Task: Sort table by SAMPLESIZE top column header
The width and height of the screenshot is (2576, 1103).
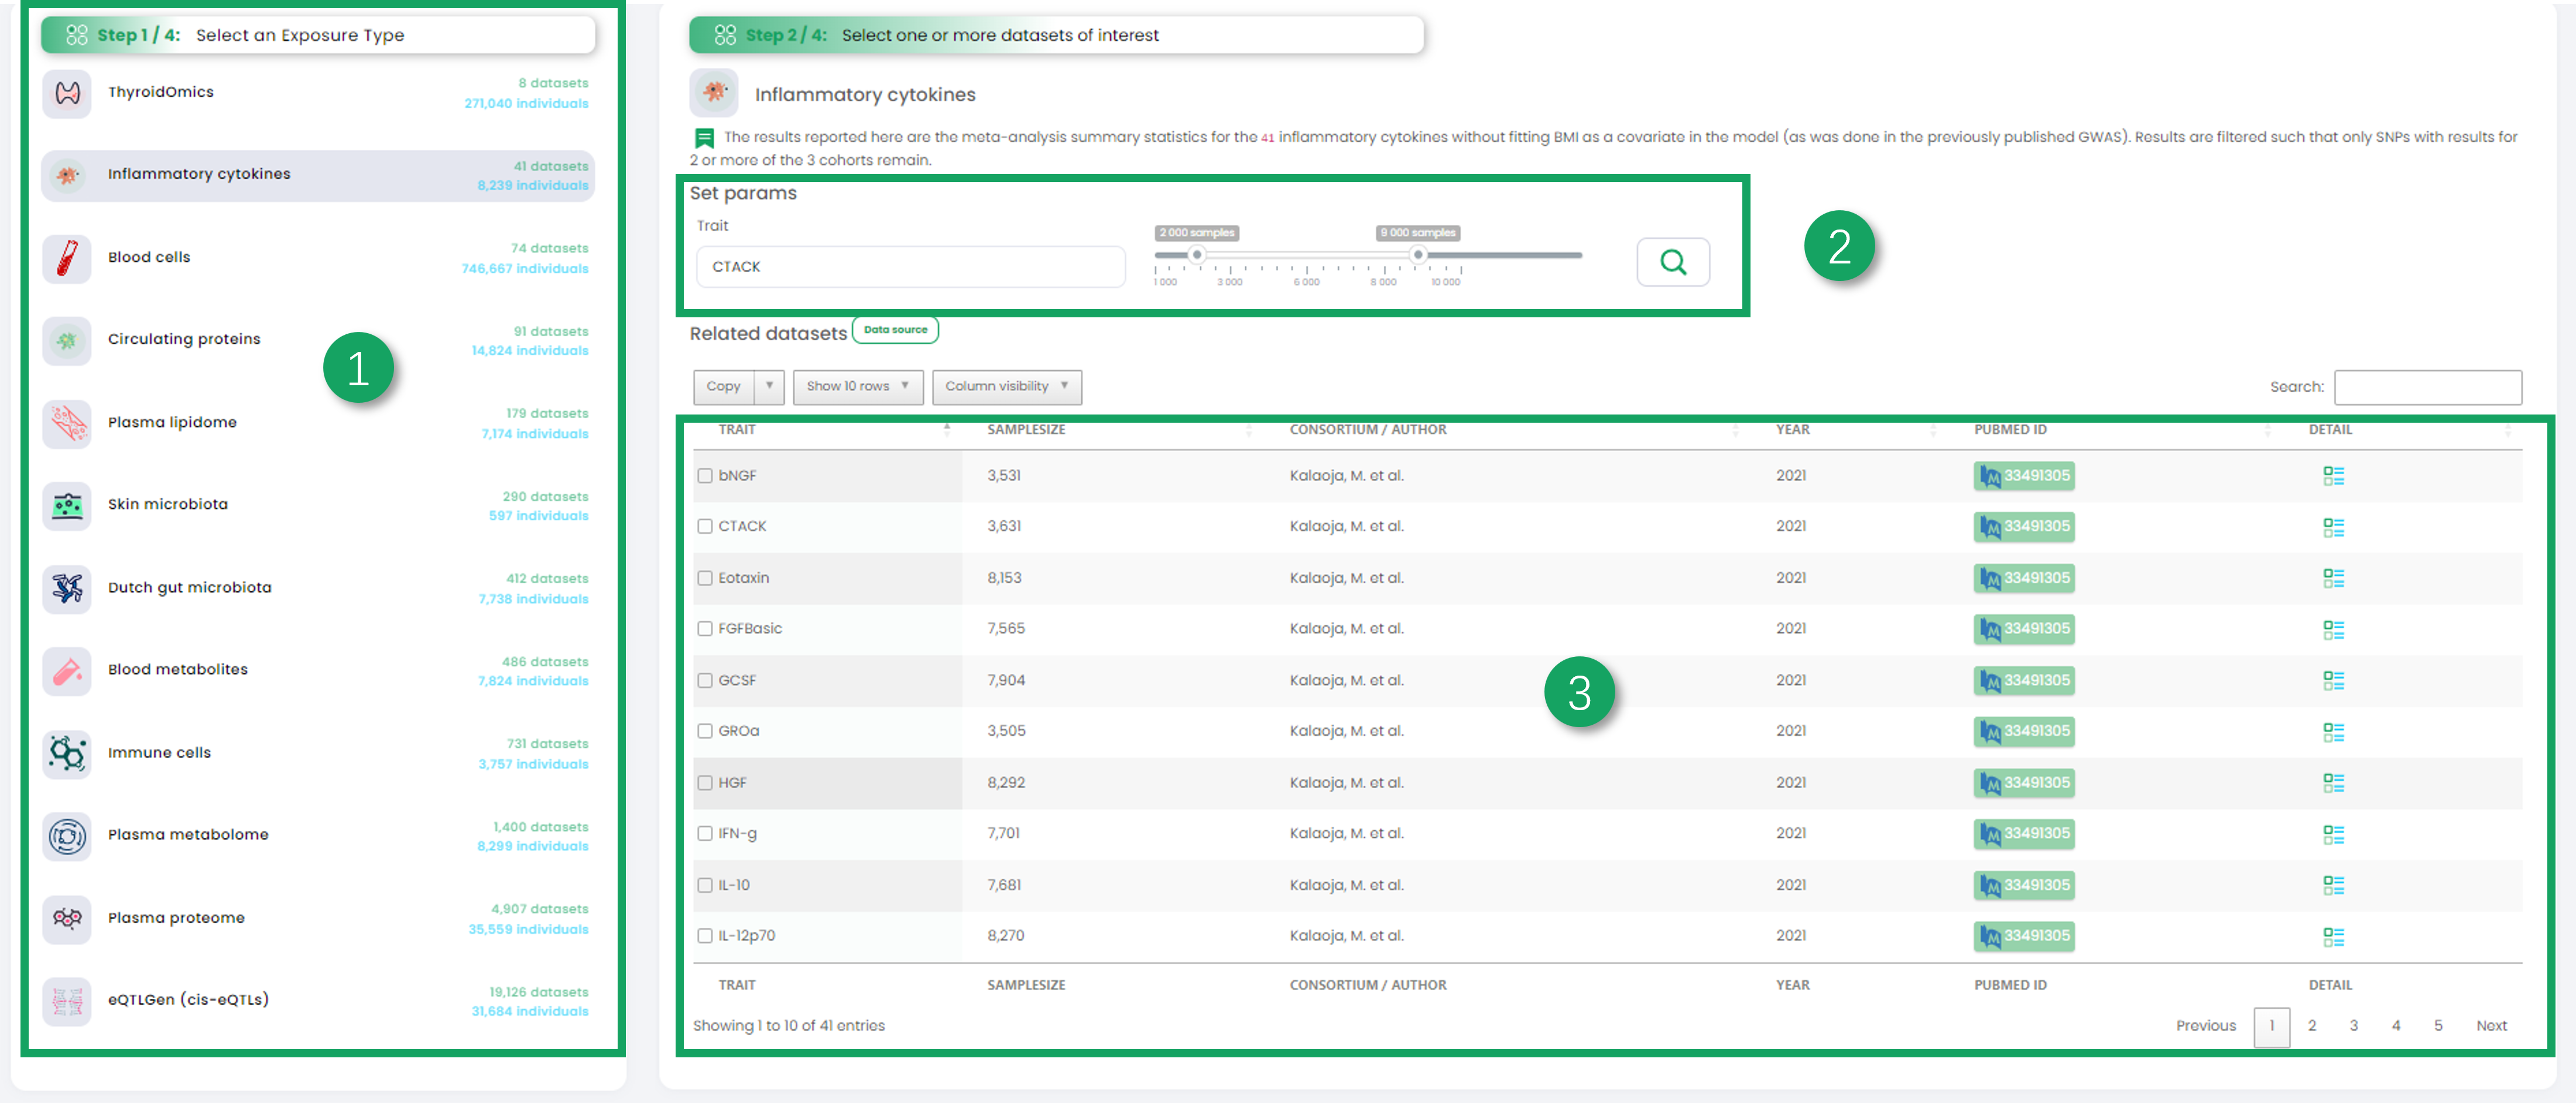Action: click(x=1025, y=430)
